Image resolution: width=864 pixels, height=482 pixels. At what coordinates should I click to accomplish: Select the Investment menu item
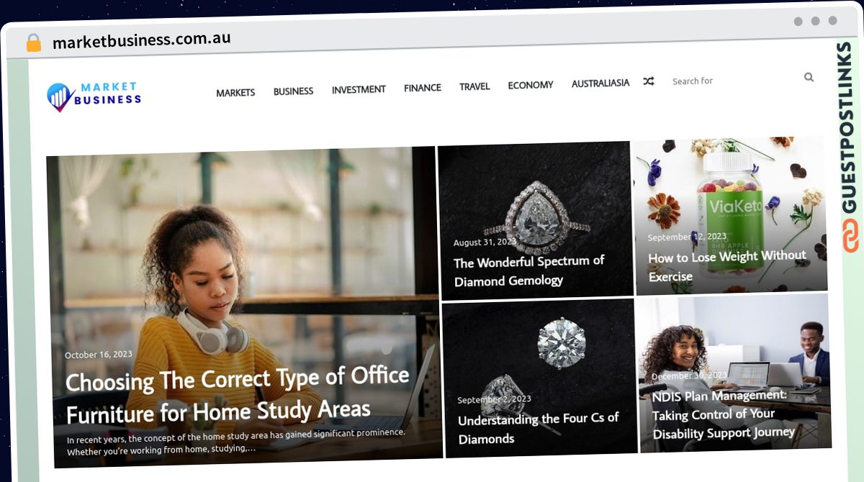pyautogui.click(x=359, y=90)
